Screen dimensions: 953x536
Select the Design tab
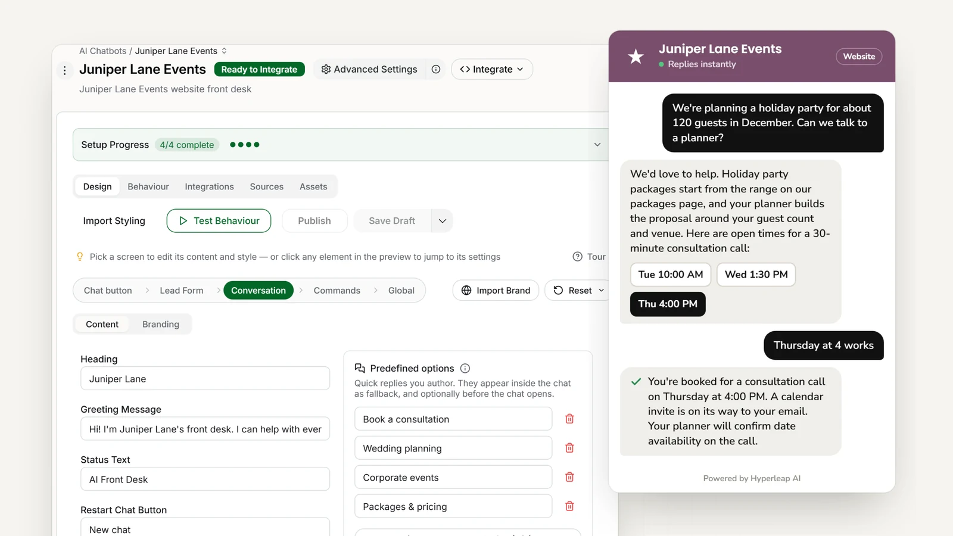98,186
